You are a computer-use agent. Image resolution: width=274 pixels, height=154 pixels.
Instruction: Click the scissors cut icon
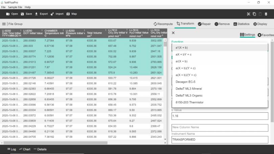coord(249,14)
